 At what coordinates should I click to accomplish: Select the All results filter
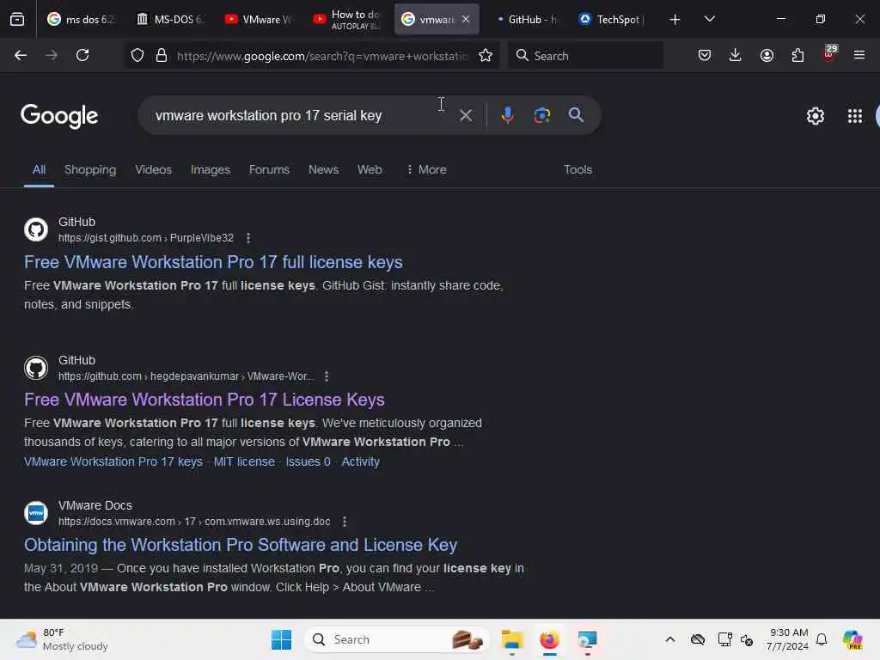[39, 169]
